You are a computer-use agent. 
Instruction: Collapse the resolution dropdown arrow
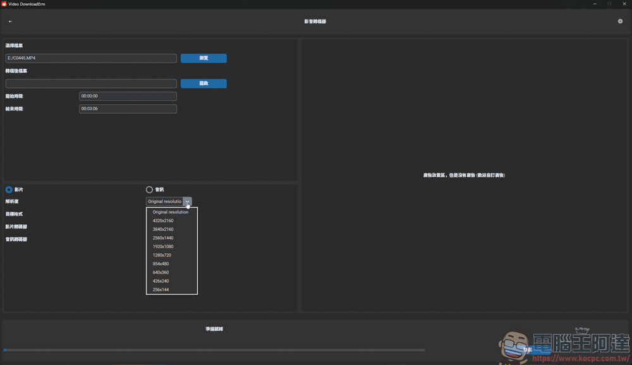pos(187,201)
